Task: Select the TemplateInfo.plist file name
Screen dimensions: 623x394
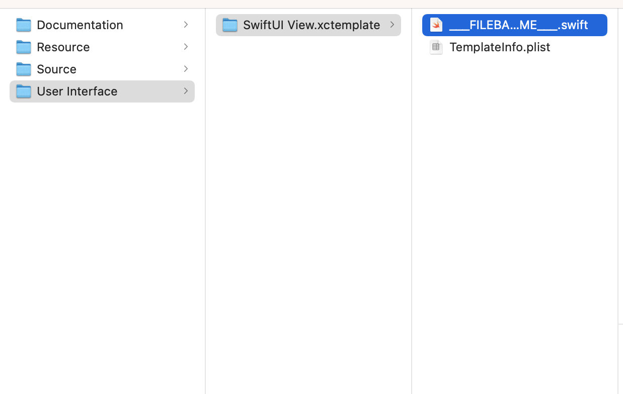Action: (x=499, y=47)
